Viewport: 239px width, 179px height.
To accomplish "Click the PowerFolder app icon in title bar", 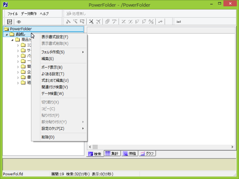I will [5, 5].
